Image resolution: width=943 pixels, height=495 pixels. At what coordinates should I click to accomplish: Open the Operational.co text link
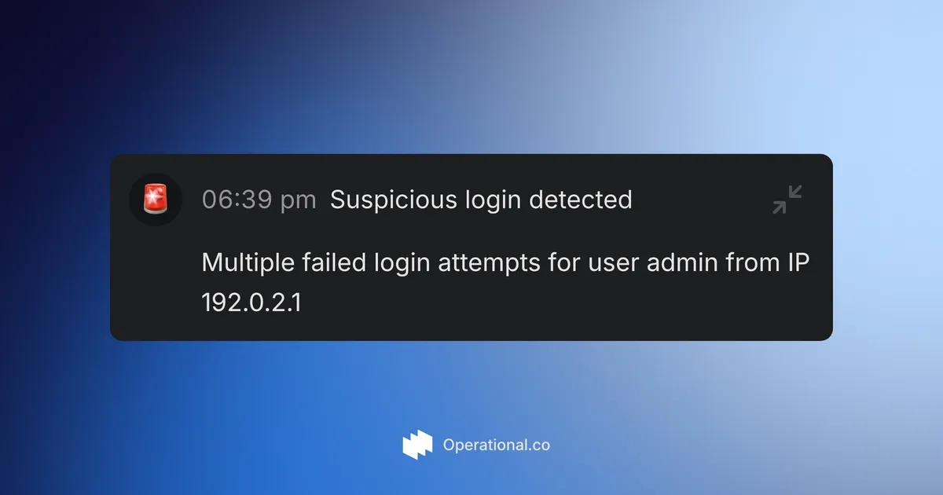pyautogui.click(x=496, y=445)
